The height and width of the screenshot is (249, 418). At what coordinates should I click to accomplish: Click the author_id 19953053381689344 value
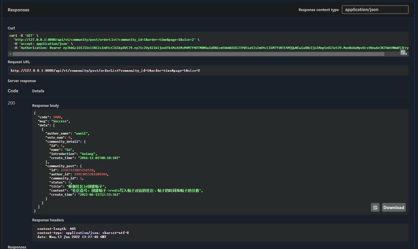tap(90, 174)
